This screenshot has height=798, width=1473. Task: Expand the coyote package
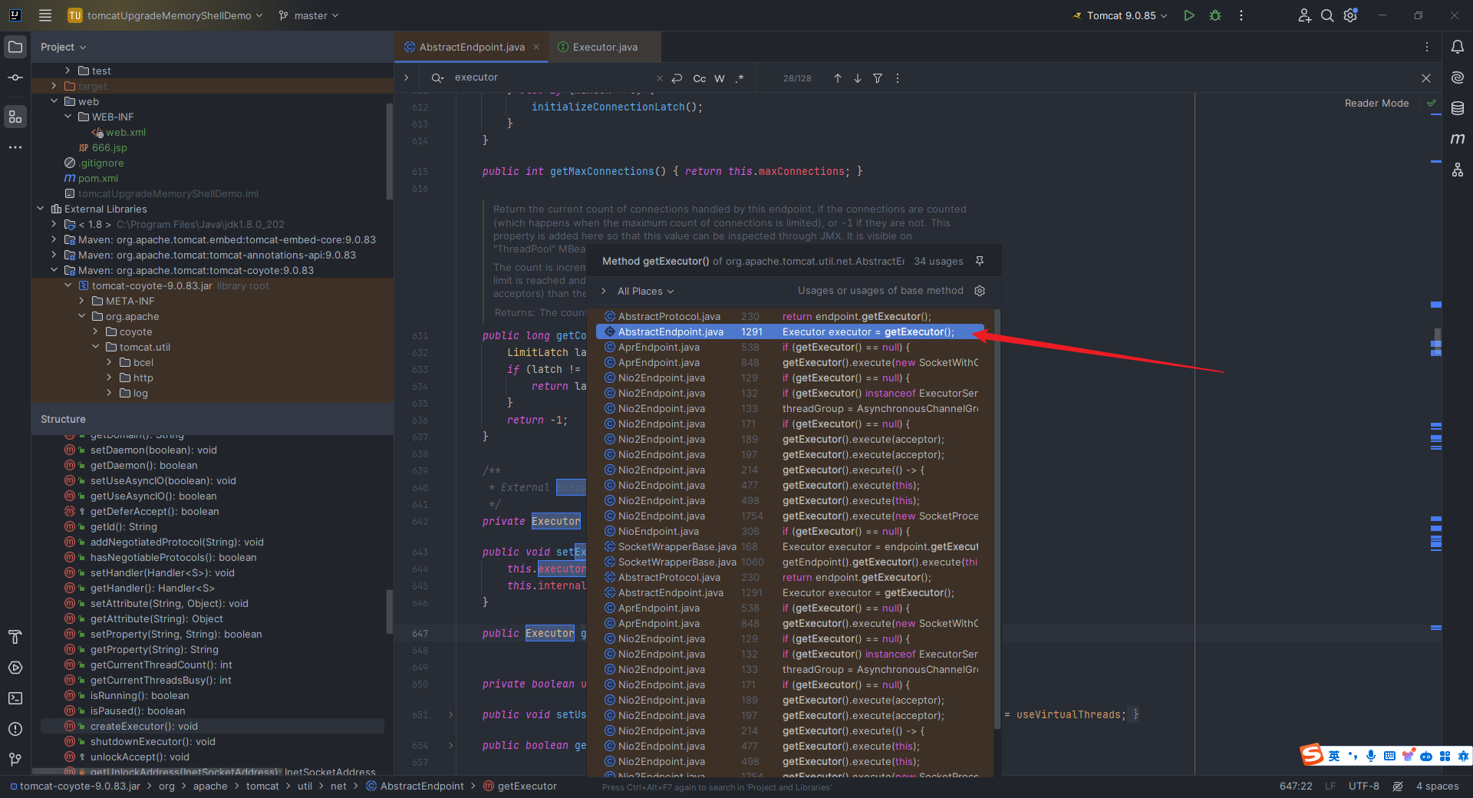click(x=95, y=331)
